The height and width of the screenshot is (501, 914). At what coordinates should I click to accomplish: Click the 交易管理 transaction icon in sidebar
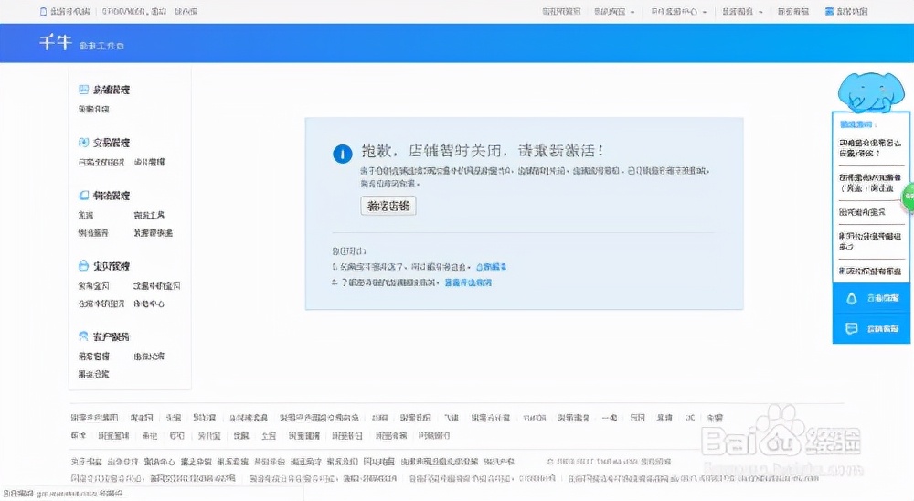click(84, 143)
